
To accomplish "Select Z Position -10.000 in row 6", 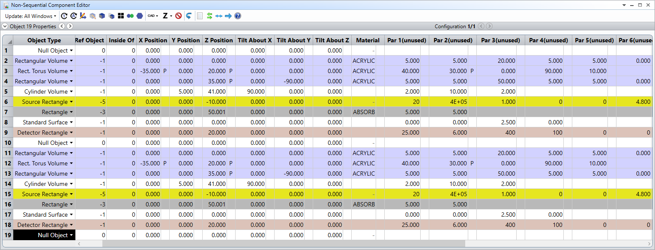I will tap(215, 102).
